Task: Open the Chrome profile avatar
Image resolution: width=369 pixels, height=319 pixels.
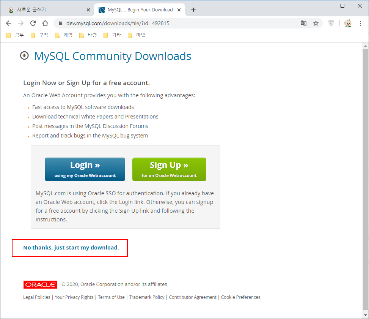Action: 348,23
